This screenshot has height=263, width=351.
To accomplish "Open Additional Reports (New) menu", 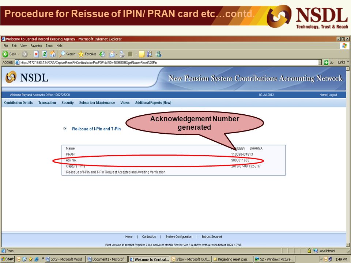I will pos(153,103).
